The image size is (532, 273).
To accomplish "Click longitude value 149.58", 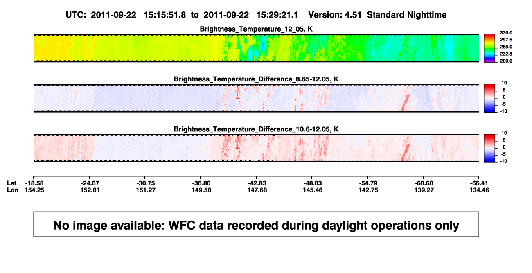I will (x=201, y=190).
